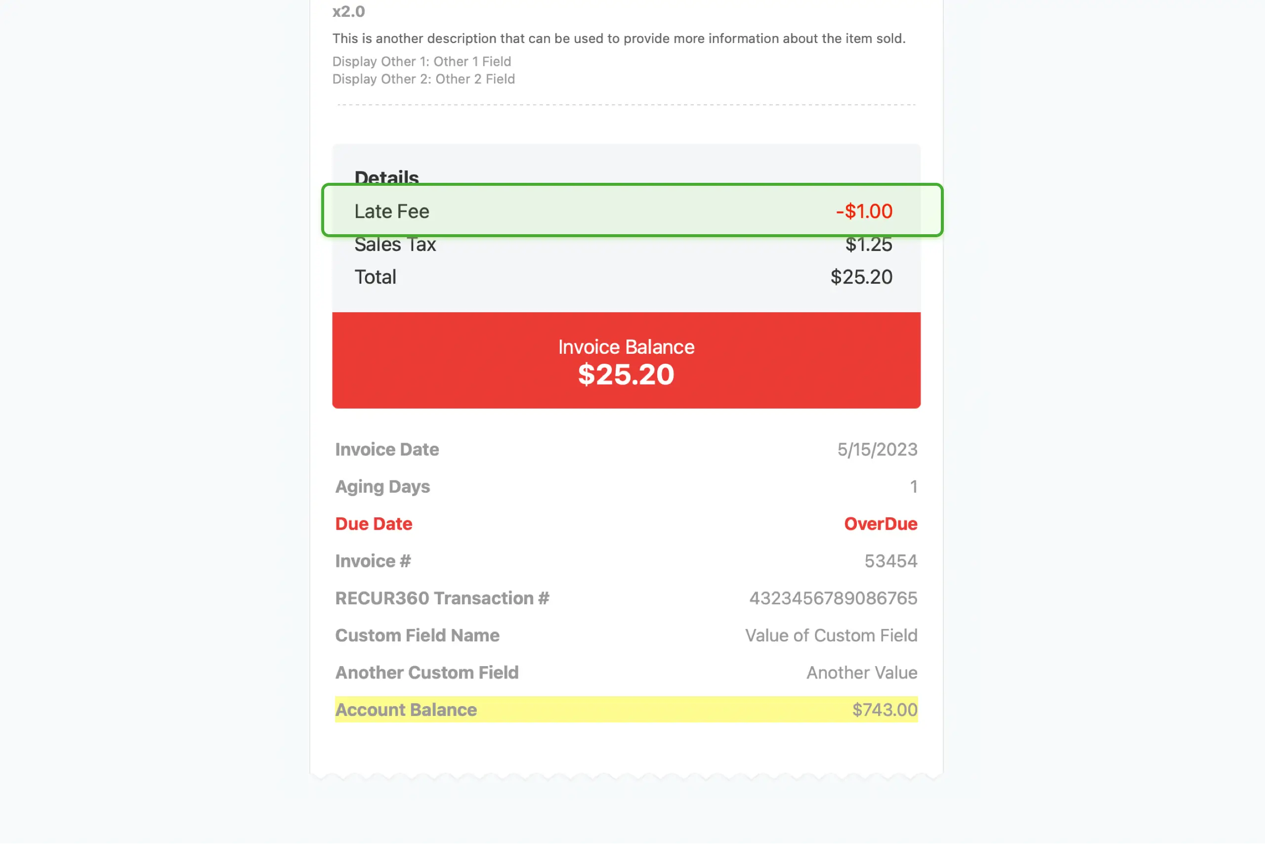
Task: Click the Sales Tax line label
Action: point(395,245)
